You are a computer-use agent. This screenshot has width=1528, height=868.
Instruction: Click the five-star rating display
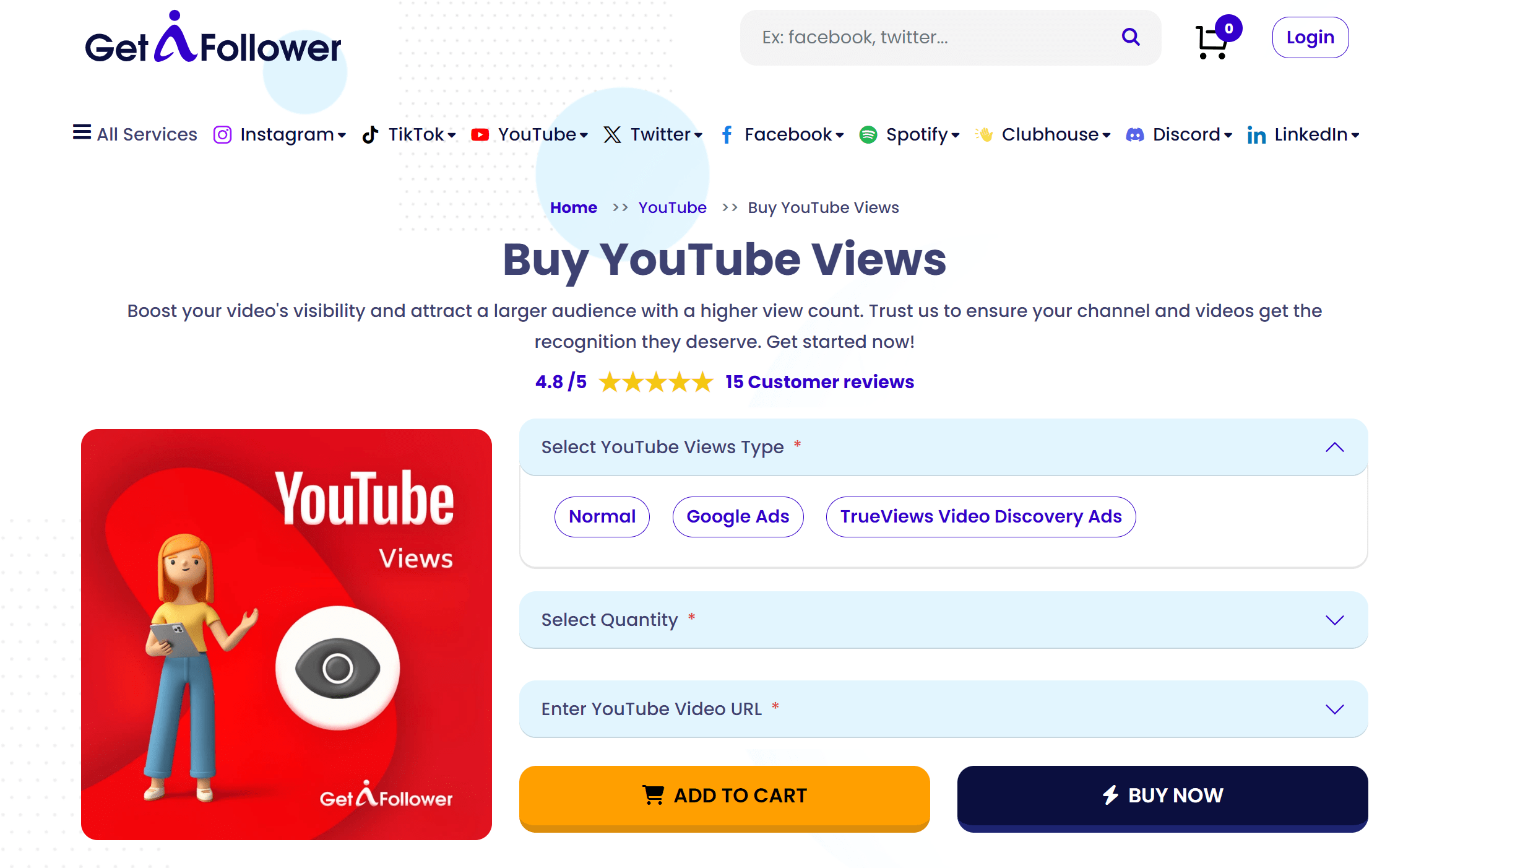tap(655, 382)
